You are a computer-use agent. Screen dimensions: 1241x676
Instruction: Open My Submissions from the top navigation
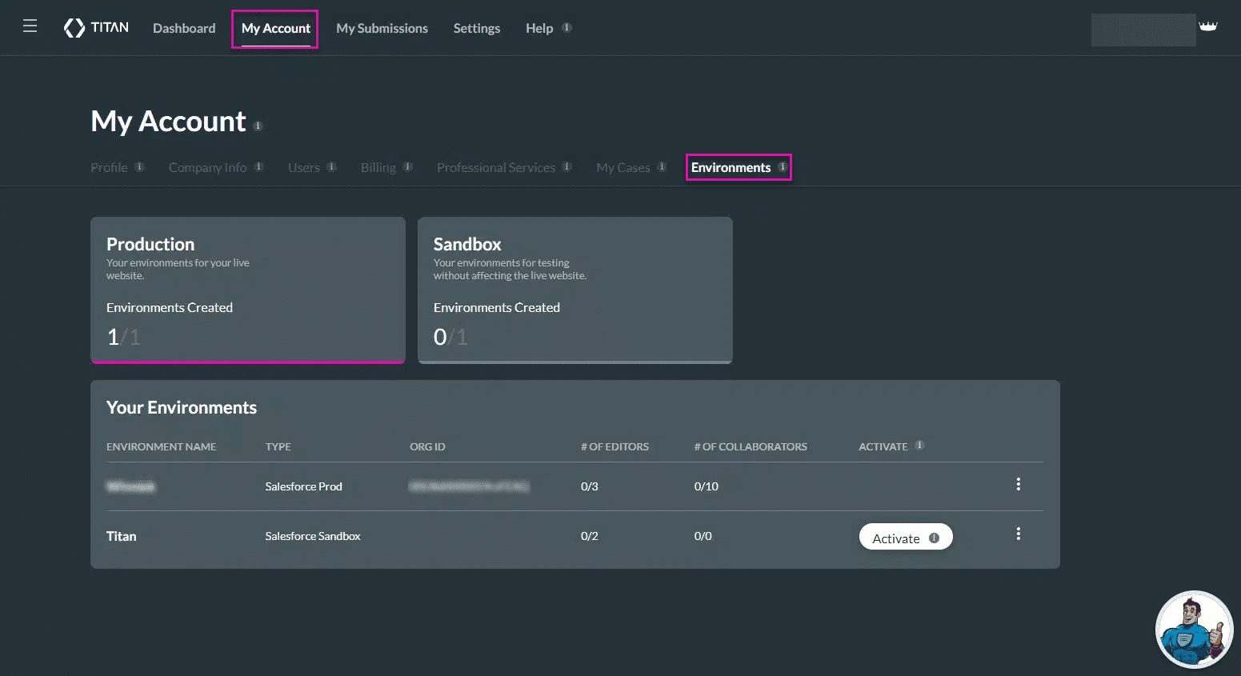pos(382,28)
